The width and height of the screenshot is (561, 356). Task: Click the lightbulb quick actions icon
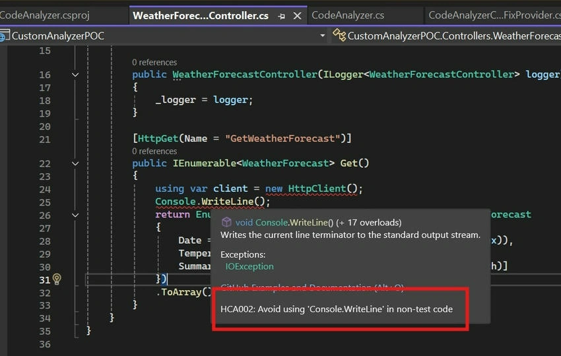click(x=57, y=279)
